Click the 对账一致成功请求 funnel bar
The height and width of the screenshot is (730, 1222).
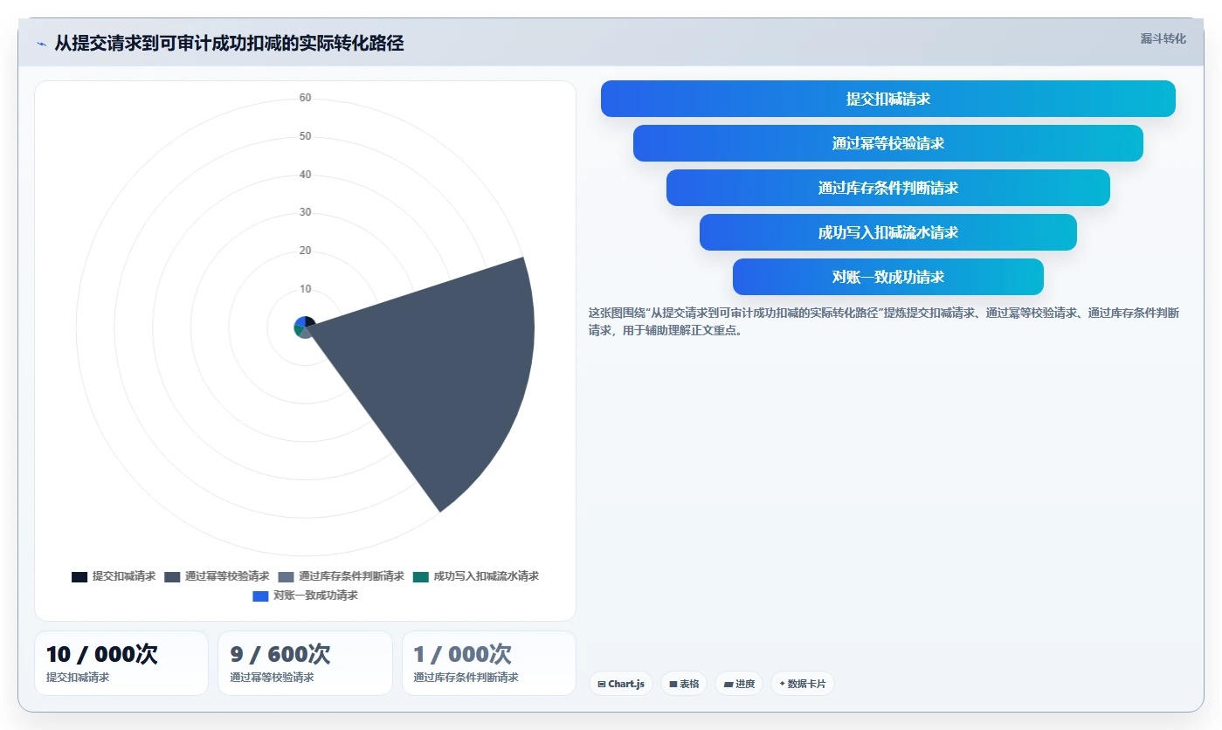[x=887, y=277]
